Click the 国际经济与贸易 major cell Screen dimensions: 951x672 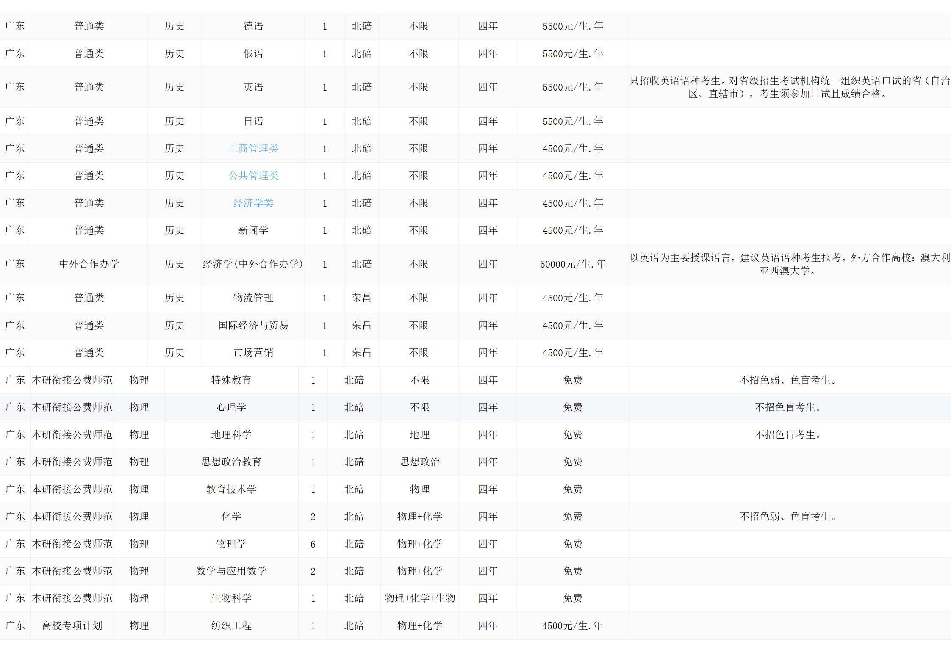253,326
